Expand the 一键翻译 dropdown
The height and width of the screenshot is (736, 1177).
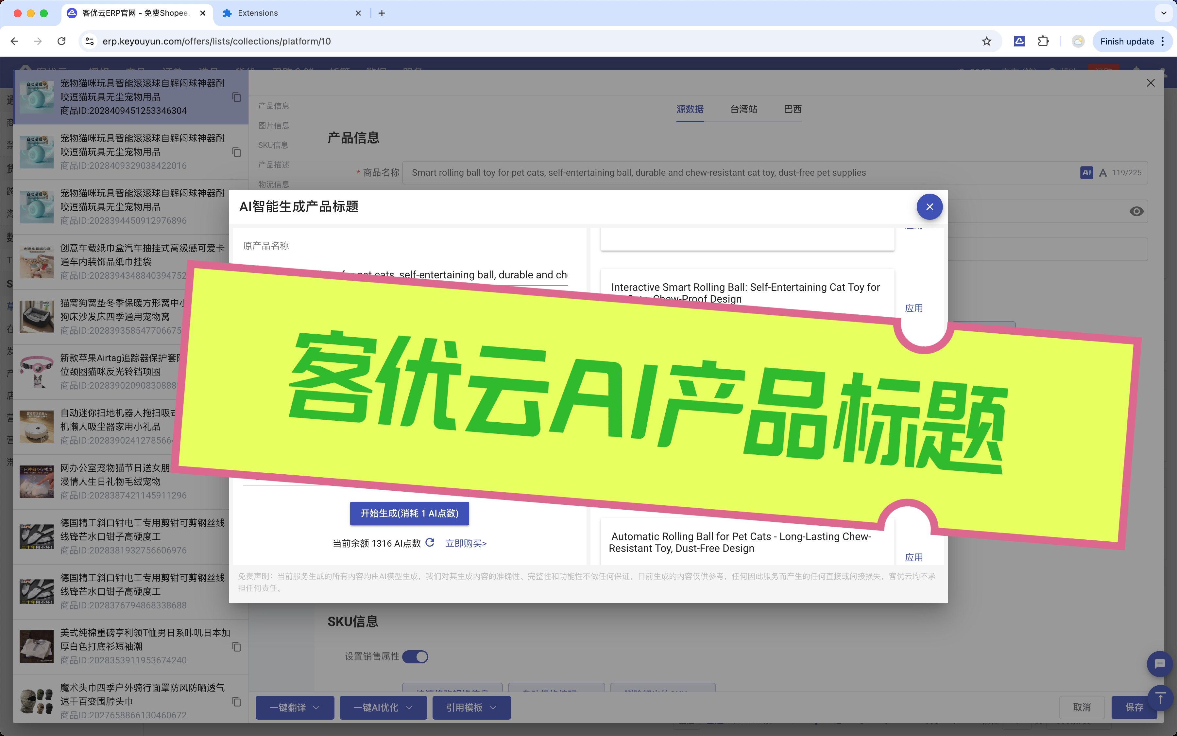[x=295, y=707]
